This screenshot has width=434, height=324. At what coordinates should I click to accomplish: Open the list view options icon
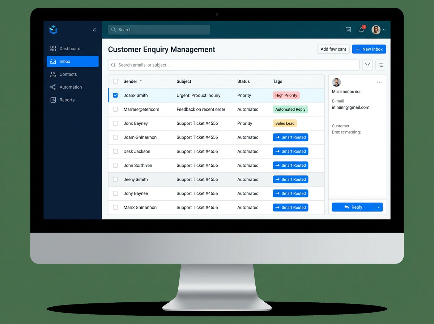[x=380, y=65]
